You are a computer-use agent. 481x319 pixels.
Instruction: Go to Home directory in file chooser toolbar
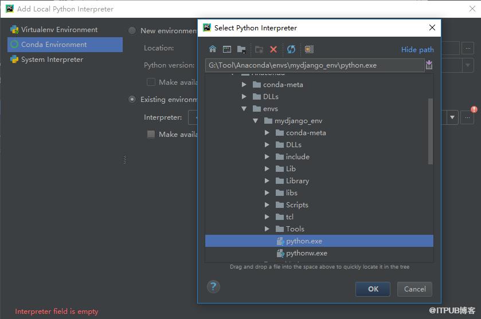tap(213, 49)
